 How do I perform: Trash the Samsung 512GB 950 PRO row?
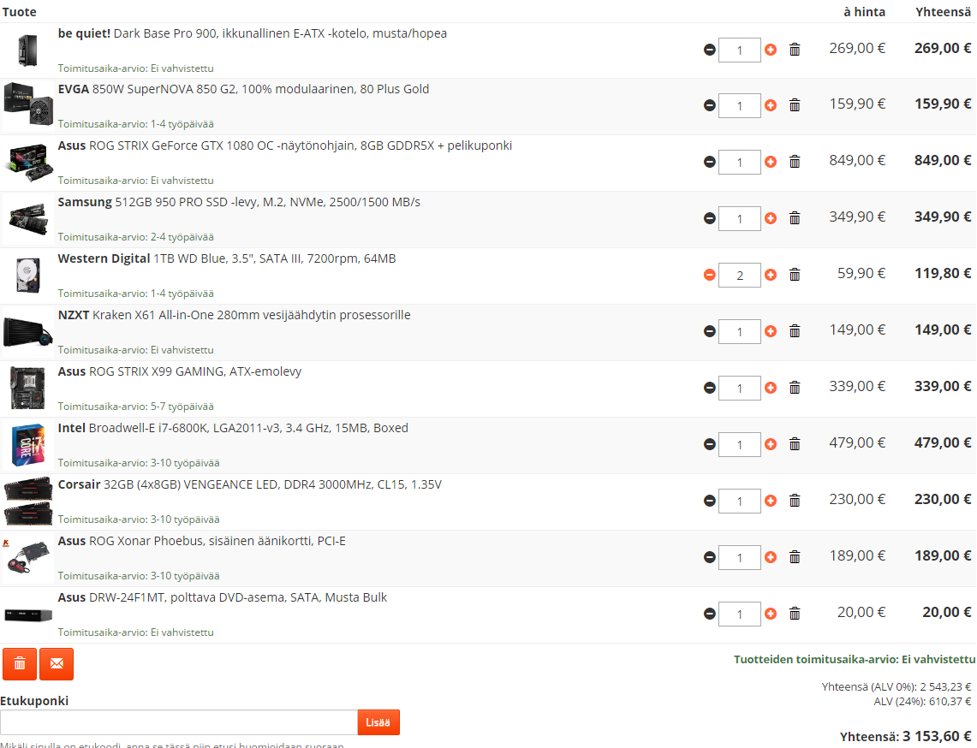795,218
